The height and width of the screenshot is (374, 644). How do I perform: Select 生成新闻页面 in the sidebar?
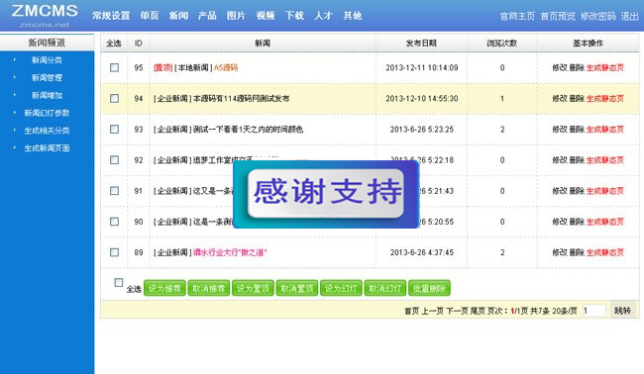[47, 148]
